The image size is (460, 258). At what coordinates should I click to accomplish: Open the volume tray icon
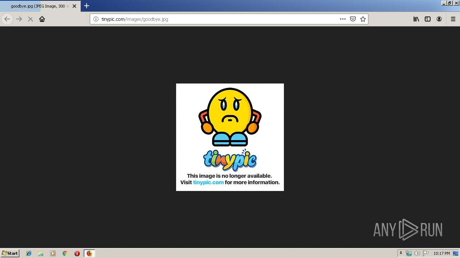pos(417,253)
